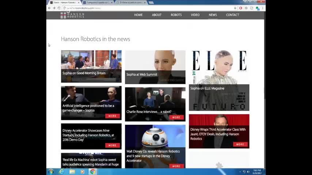Bookmark this page with the star icon
This screenshot has width=312, height=175.
(x=235, y=8)
